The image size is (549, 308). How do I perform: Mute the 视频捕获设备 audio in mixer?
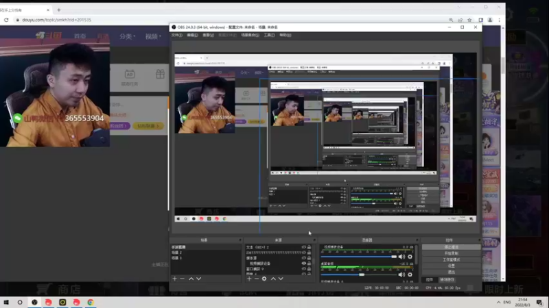click(x=401, y=257)
